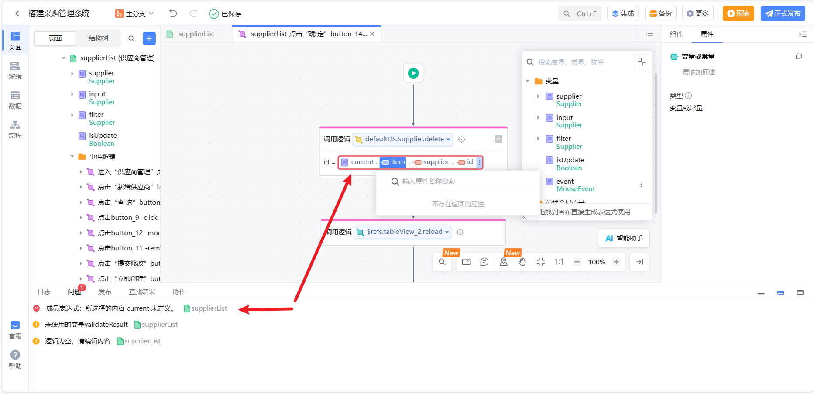The image size is (814, 394).
Task: Click the 正式发布 button
Action: pyautogui.click(x=783, y=14)
